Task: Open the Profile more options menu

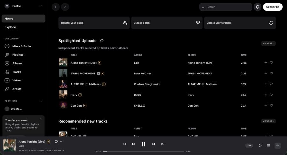Action: 40,6
